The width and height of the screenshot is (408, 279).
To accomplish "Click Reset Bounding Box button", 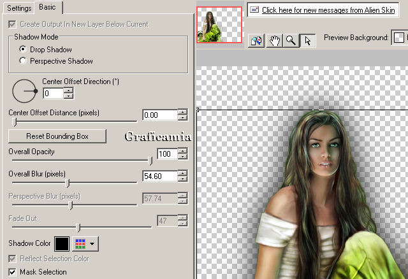I will click(x=57, y=136).
